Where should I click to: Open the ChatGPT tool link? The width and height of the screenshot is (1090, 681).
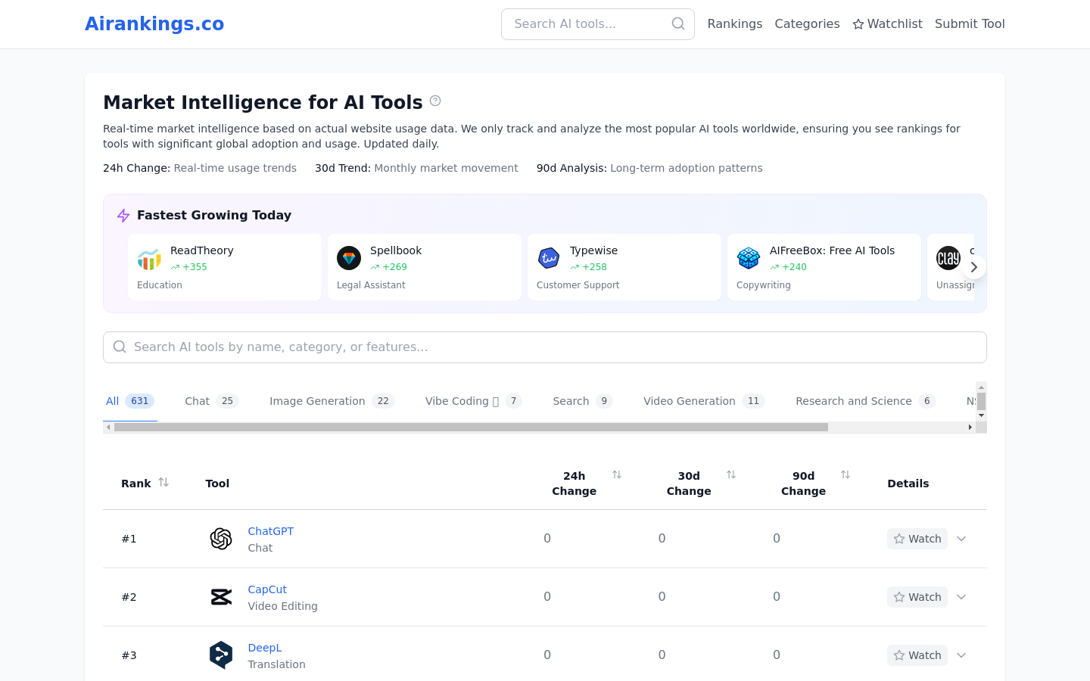(x=271, y=531)
